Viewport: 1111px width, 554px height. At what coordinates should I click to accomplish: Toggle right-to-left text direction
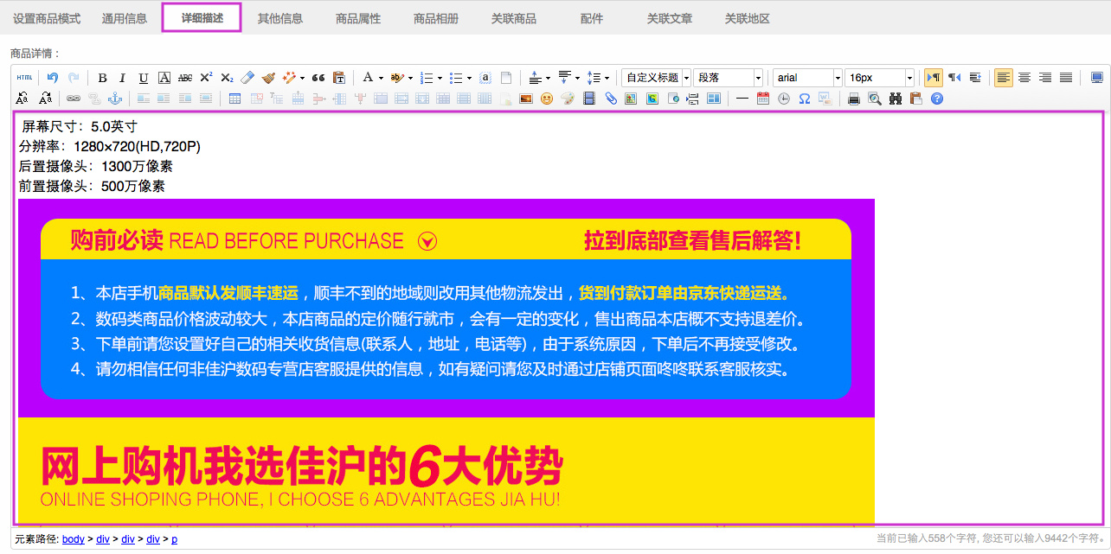pos(954,78)
